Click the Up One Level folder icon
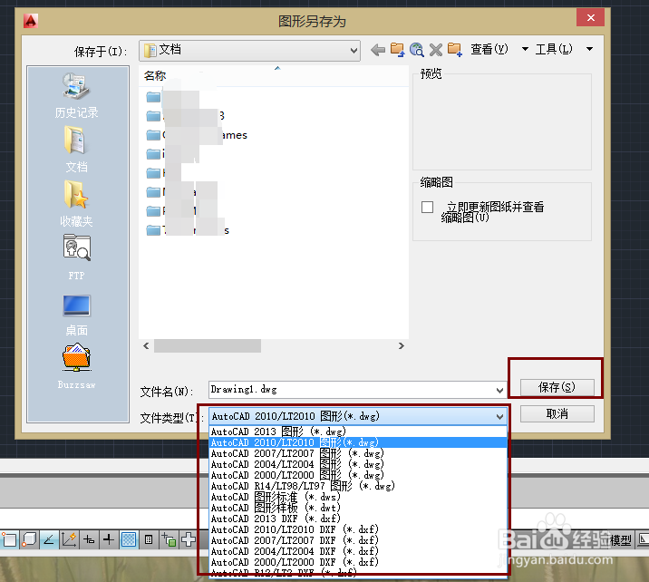This screenshot has width=649, height=582. [397, 50]
